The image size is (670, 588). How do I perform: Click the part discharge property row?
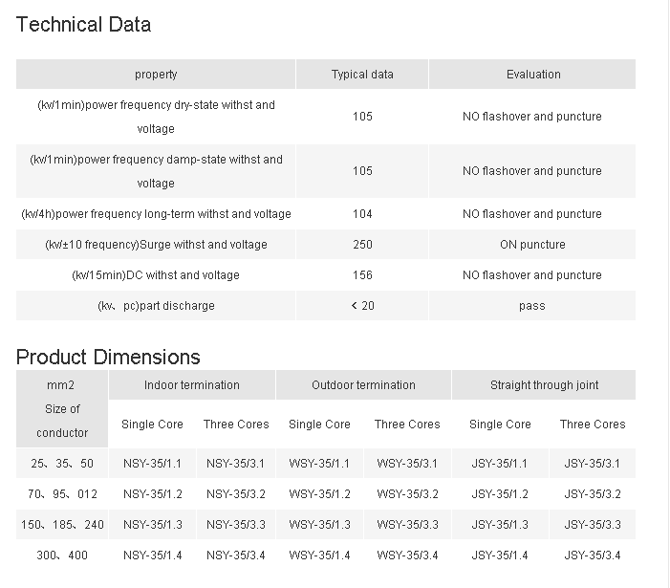click(156, 306)
